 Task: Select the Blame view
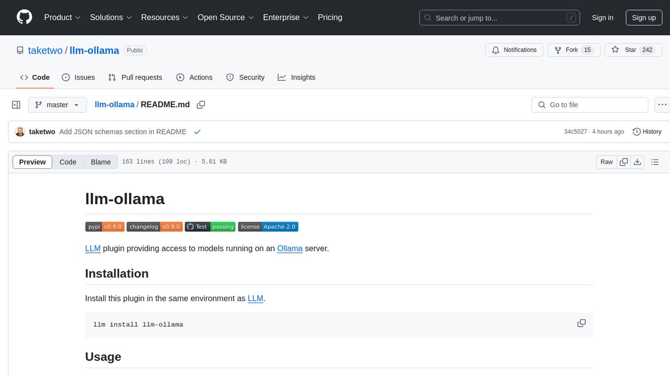coord(100,162)
